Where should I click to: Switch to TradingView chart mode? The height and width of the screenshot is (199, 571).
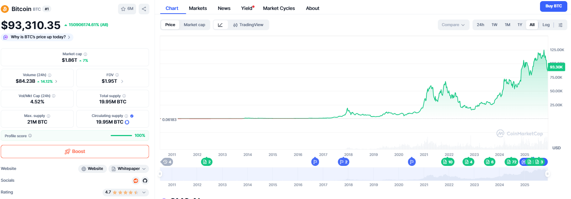(x=248, y=25)
